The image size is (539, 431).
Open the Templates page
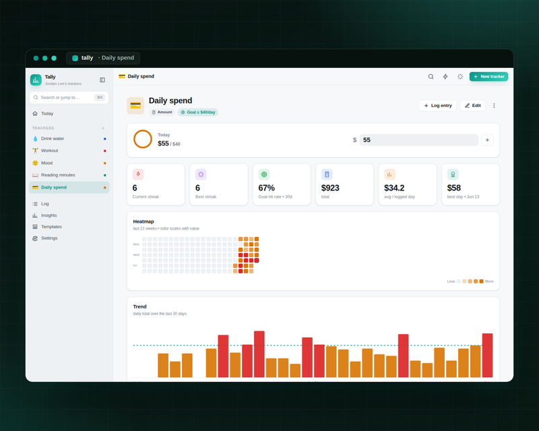pos(69,227)
